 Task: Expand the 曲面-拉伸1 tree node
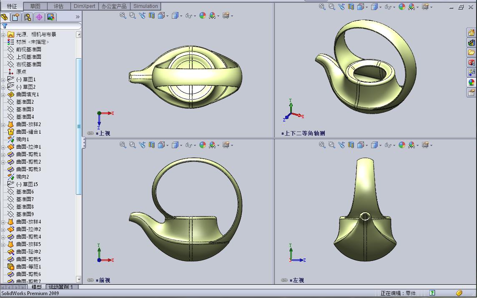click(3, 147)
